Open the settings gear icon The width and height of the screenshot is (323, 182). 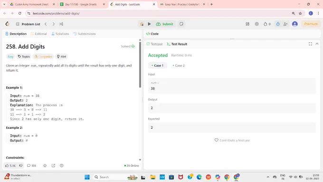[256, 24]
